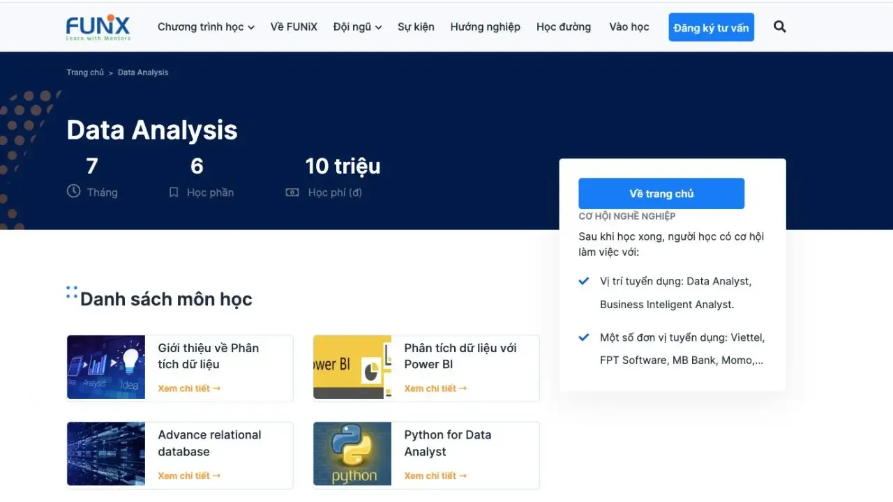Open the Power BI course thumbnail
The width and height of the screenshot is (893, 502).
click(x=352, y=367)
